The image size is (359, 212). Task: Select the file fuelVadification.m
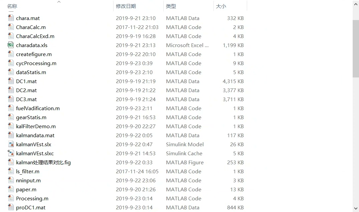pyautogui.click(x=38, y=108)
